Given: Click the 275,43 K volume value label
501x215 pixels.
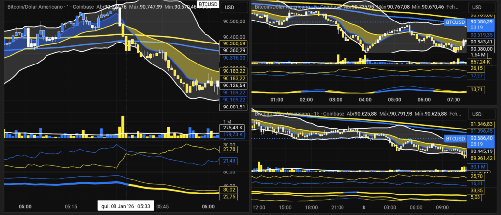Looking at the screenshot, I should 232,128.
